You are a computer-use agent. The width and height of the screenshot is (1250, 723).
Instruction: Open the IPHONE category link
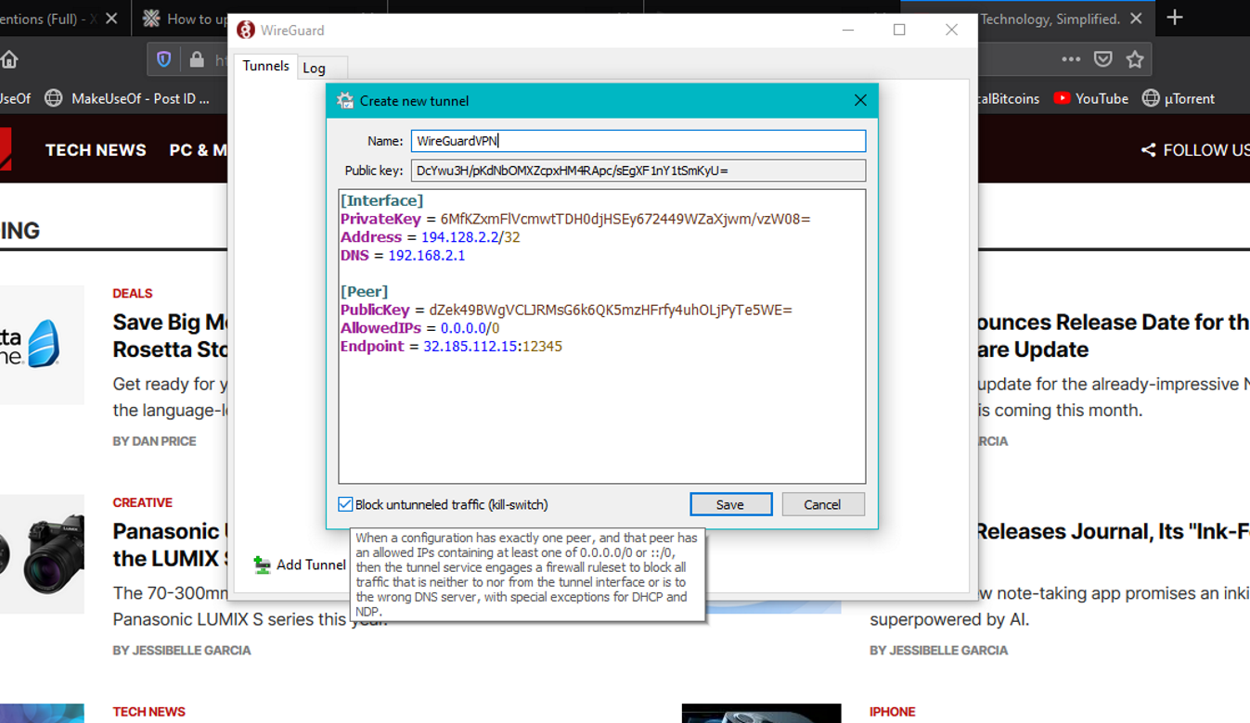893,712
